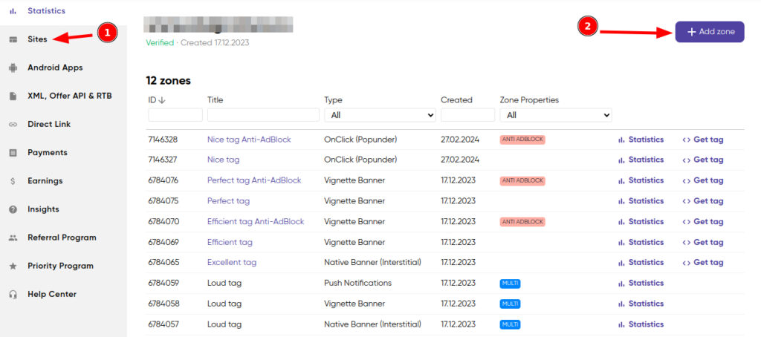Click the Add zone button
This screenshot has width=761, height=337.
710,31
